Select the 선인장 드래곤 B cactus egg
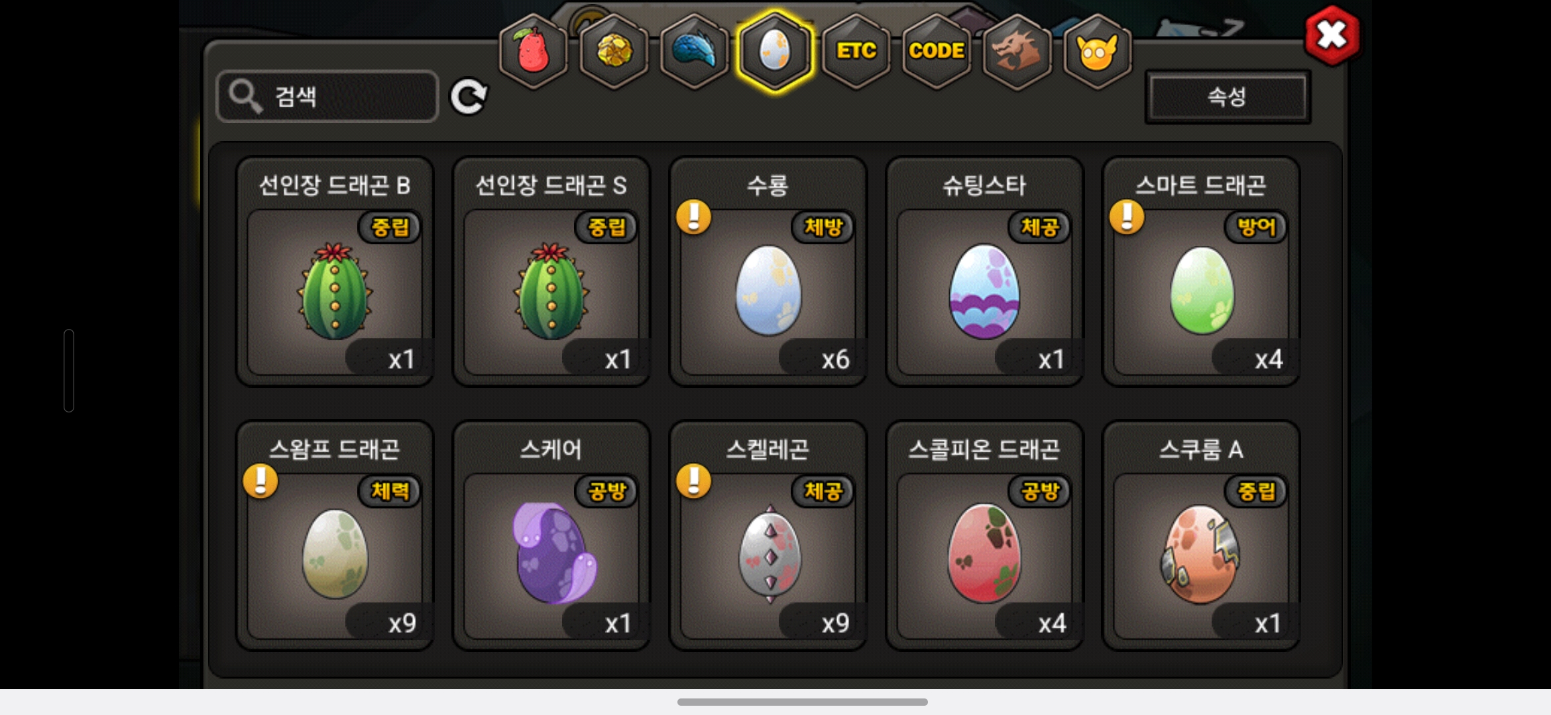The image size is (1551, 715). pos(335,271)
